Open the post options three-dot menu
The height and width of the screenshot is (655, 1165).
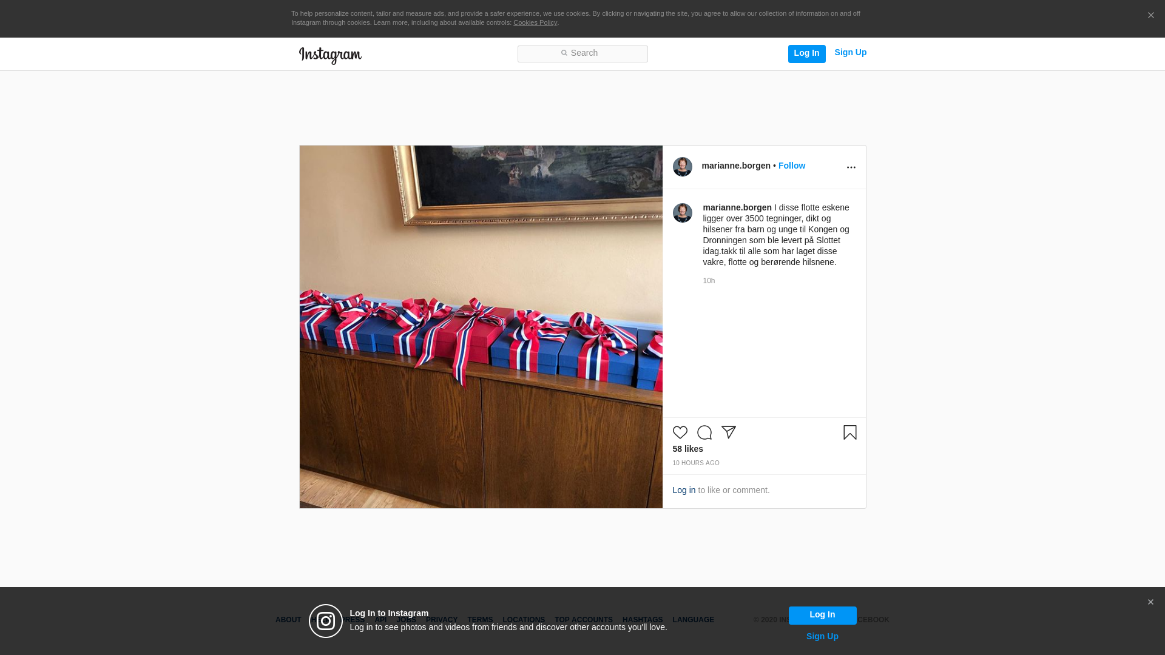click(851, 167)
